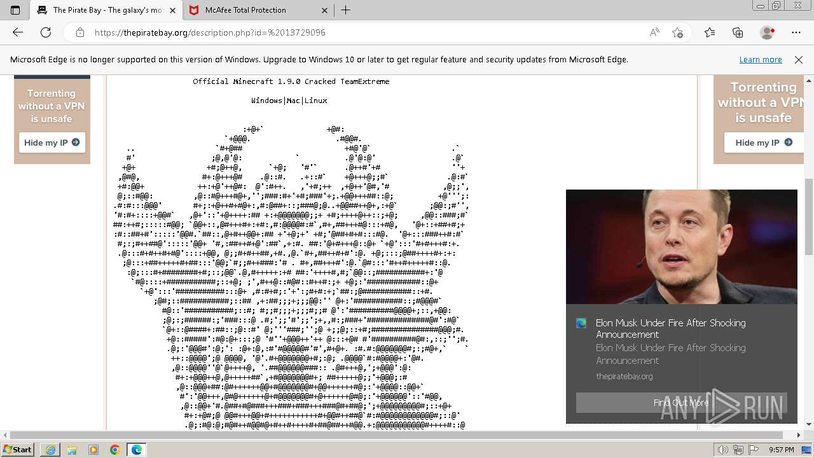Screen dimensions: 814x458
Task: View site information lock icon
Action: [x=79, y=32]
